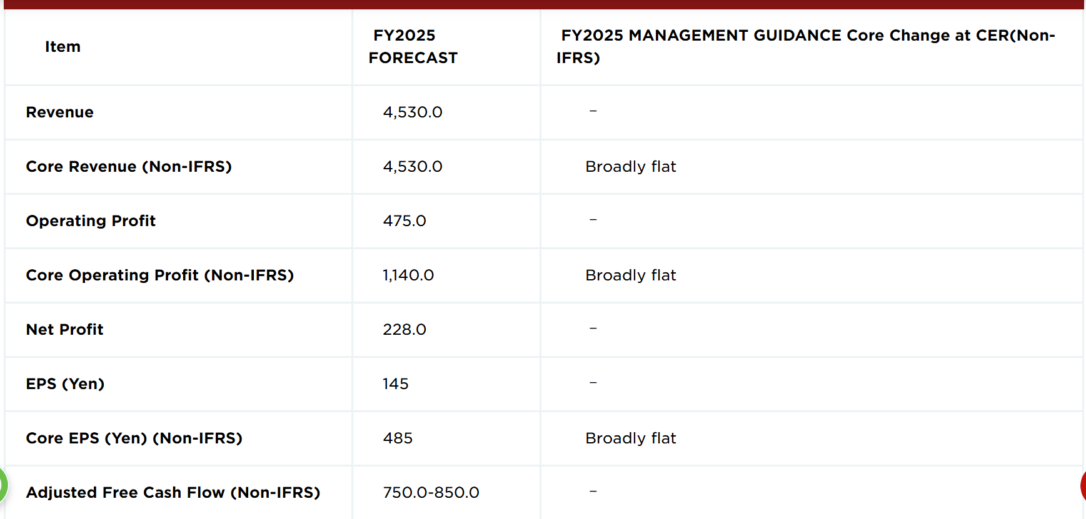Image resolution: width=1086 pixels, height=519 pixels.
Task: Select the Item column header
Action: tap(63, 47)
